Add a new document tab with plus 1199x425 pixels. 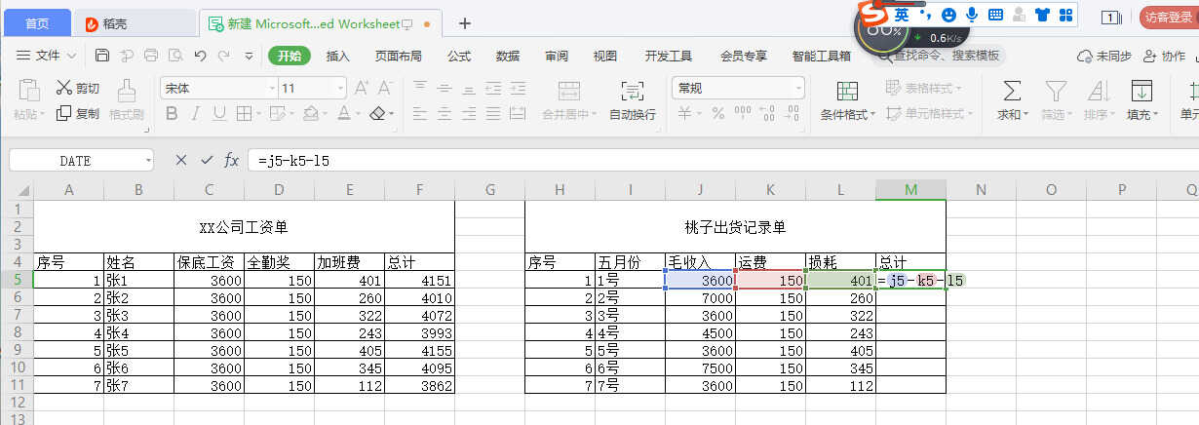[465, 23]
